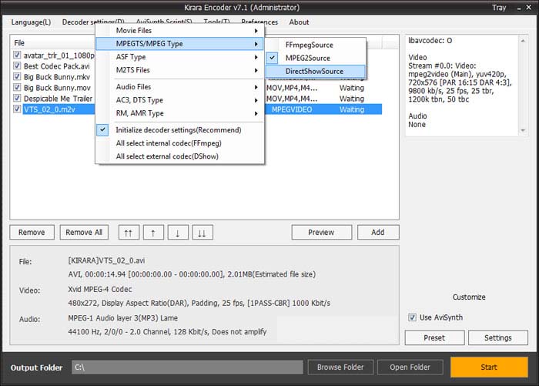Uncheck the Best Codec Pack.avi checkbox
Image resolution: width=539 pixels, height=386 pixels.
coord(17,66)
